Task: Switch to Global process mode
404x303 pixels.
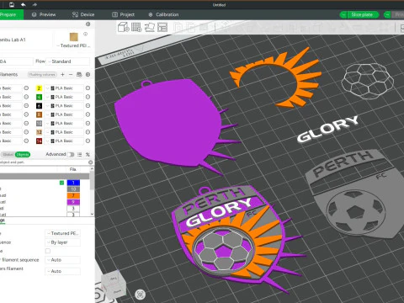Action: (x=8, y=154)
